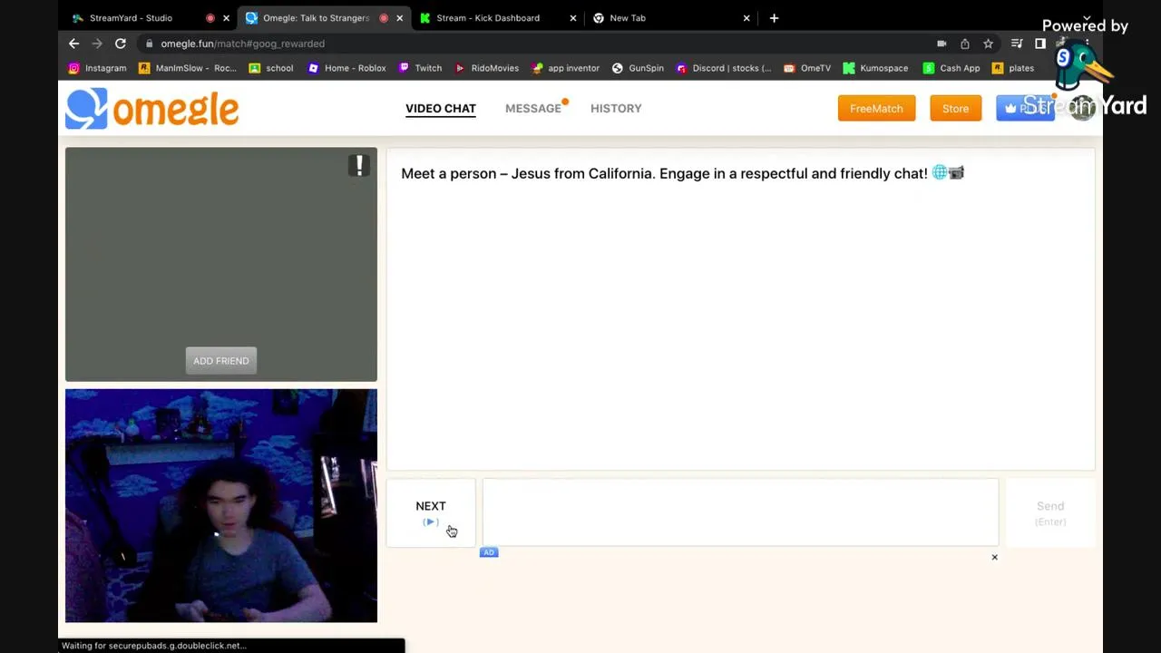This screenshot has width=1161, height=653.
Task: Click the Omegle logo
Action: pos(151,109)
